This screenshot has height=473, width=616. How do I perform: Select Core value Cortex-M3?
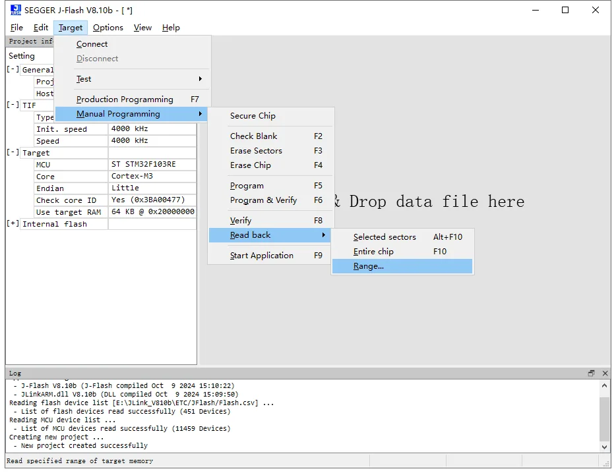click(x=152, y=177)
